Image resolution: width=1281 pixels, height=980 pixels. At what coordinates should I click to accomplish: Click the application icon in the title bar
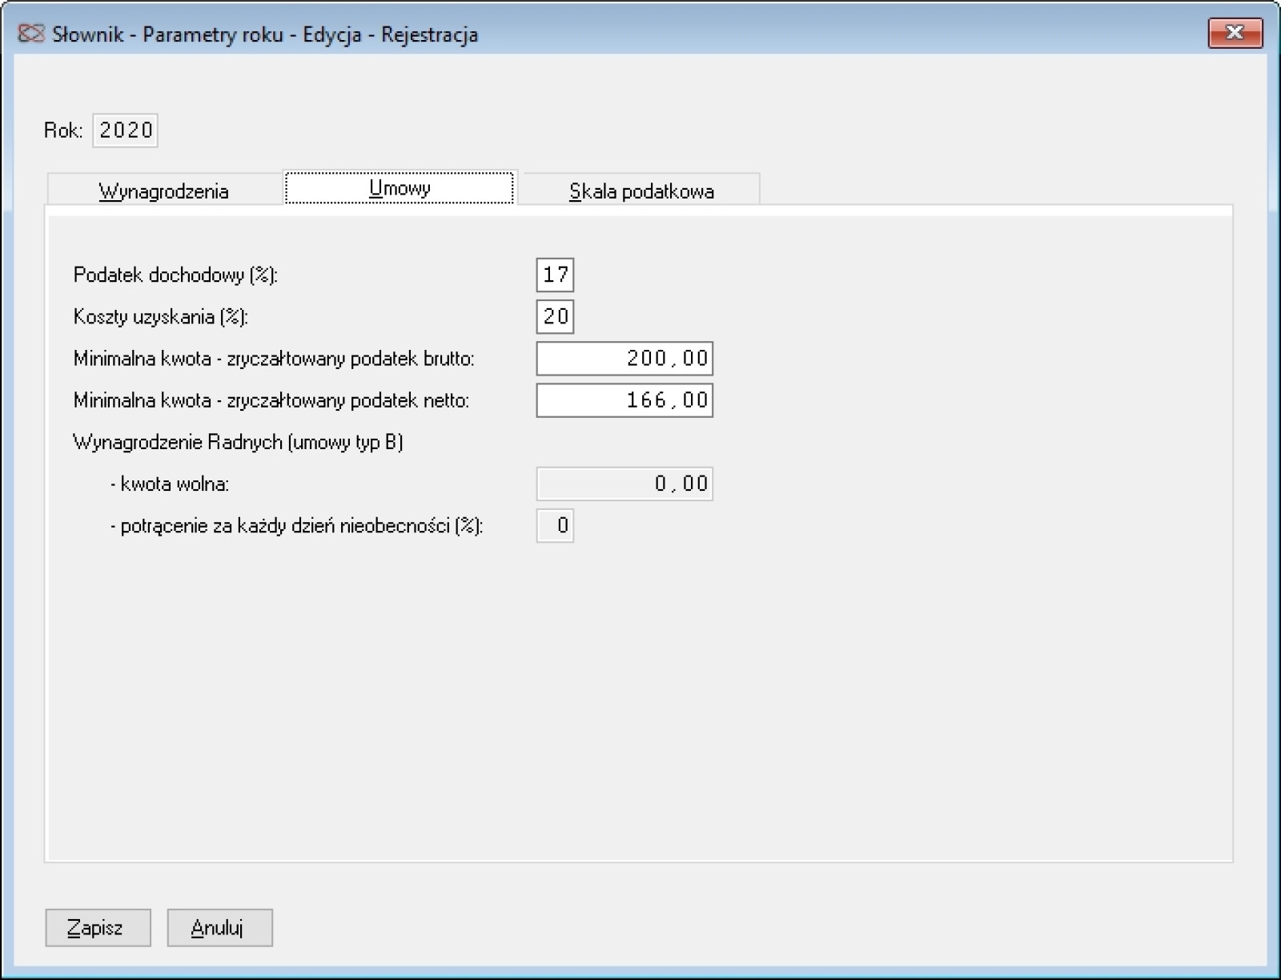tap(30, 34)
